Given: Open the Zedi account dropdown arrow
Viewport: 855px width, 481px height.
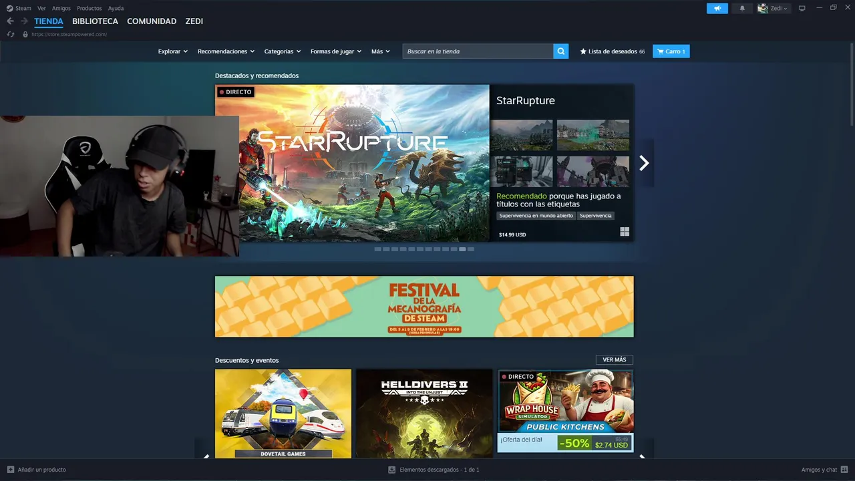Looking at the screenshot, I should [786, 9].
